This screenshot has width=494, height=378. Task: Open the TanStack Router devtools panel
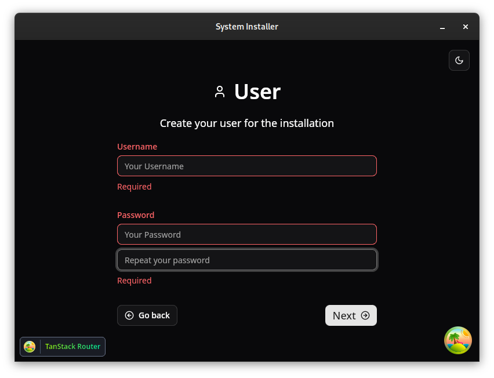(63, 347)
